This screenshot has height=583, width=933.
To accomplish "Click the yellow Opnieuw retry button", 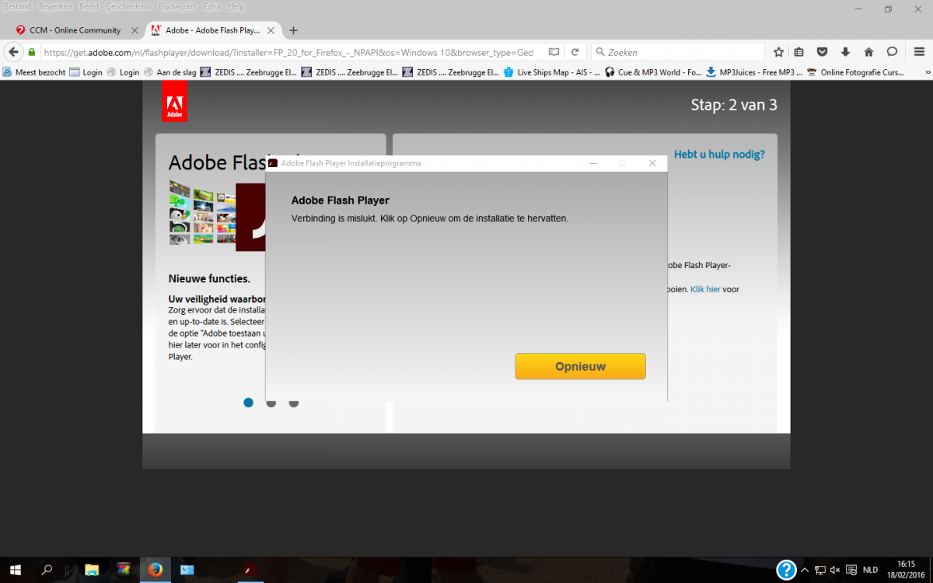I will coord(580,366).
